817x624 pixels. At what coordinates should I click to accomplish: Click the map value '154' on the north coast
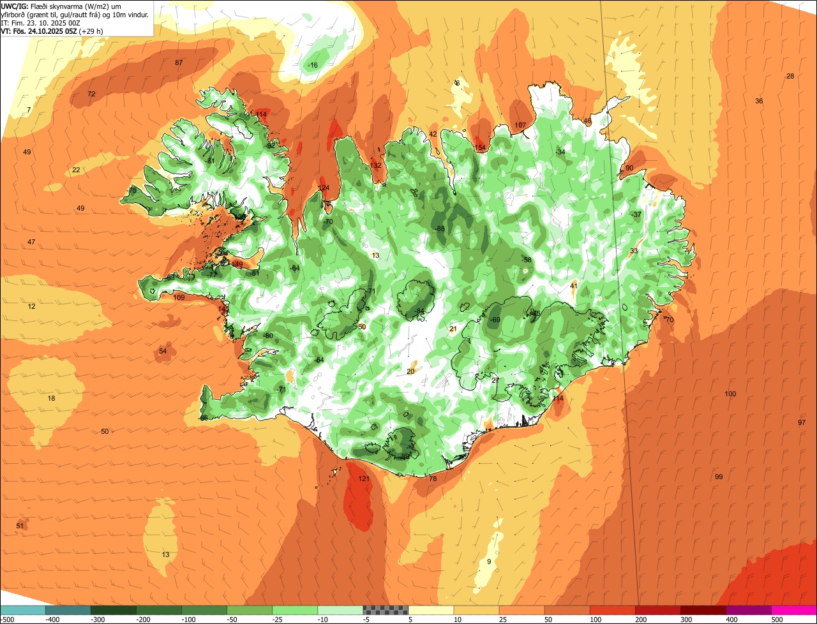(480, 147)
